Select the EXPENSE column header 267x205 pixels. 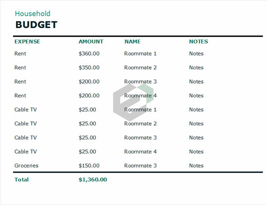[27, 41]
